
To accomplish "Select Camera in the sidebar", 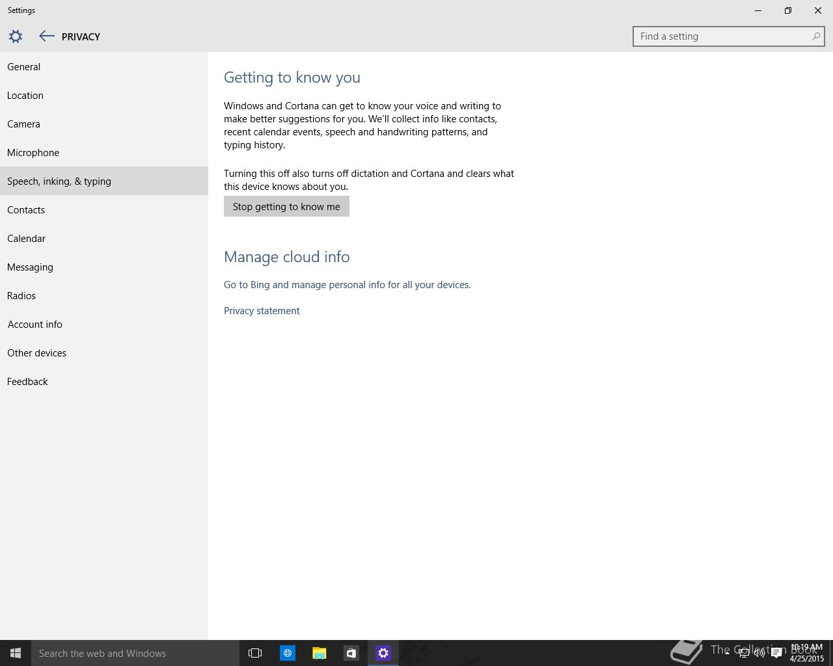I will tap(104, 124).
